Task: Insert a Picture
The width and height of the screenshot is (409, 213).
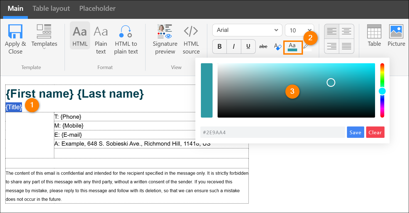Action: [396, 36]
